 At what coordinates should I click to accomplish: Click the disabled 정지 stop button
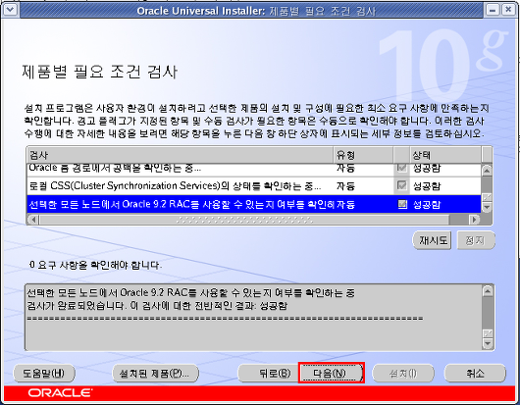pos(476,240)
